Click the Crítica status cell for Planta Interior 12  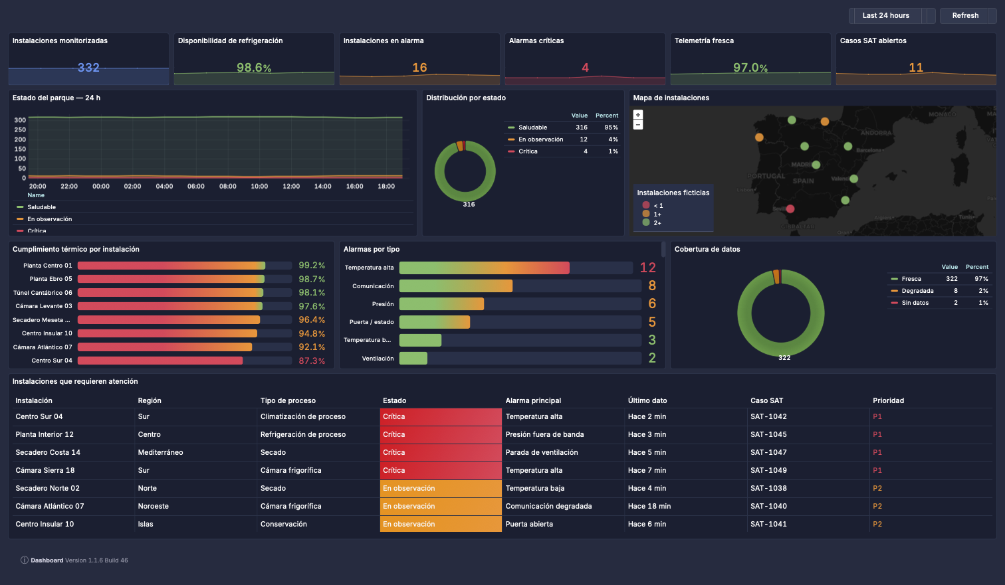(x=441, y=435)
